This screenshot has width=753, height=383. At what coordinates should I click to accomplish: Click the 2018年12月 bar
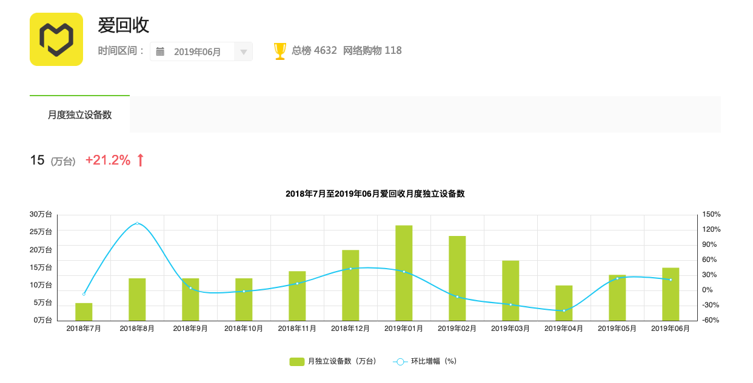[x=350, y=285]
